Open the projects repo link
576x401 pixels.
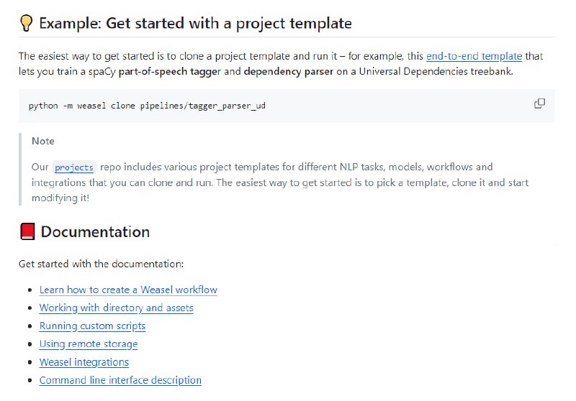[x=74, y=167]
